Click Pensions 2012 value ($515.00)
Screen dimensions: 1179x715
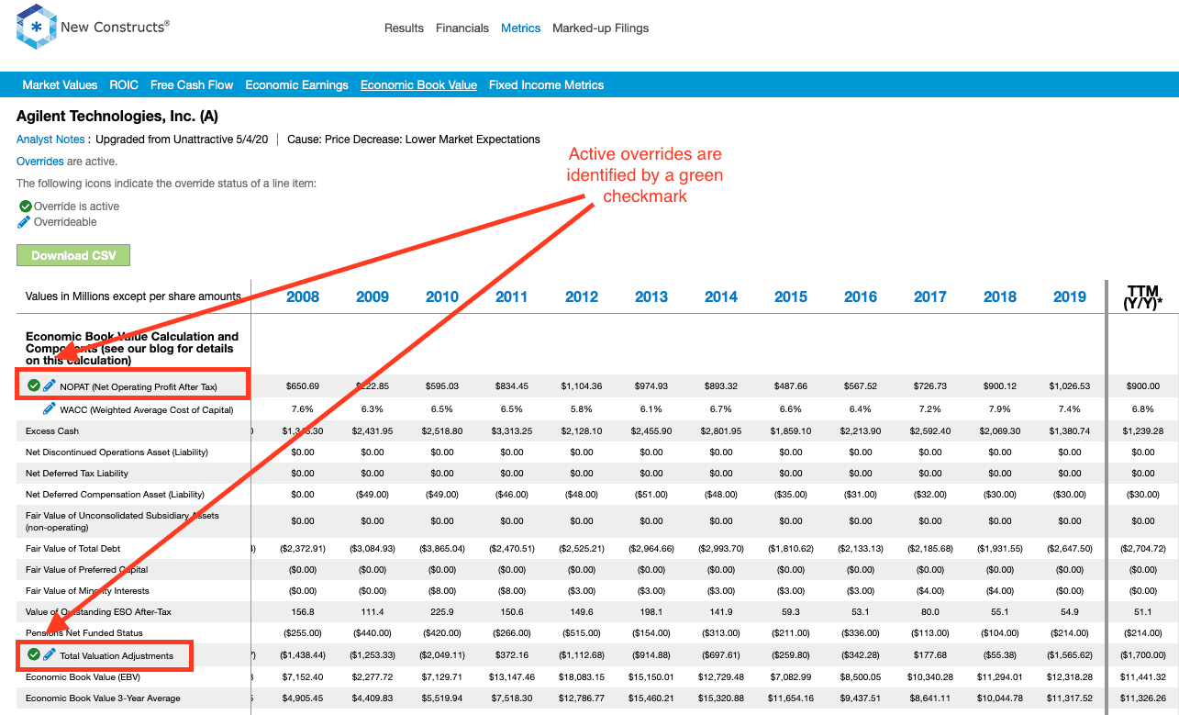(x=582, y=632)
